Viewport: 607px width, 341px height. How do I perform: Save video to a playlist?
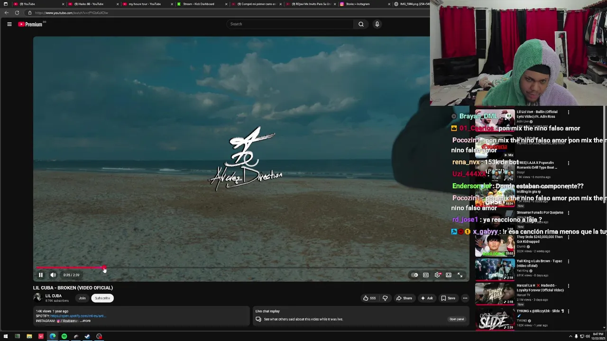click(448, 298)
